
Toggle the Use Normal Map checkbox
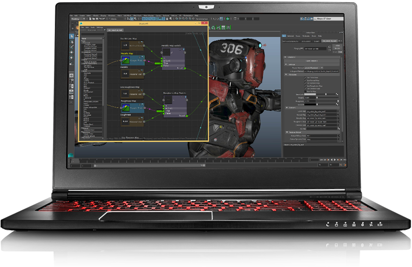coord(305,81)
